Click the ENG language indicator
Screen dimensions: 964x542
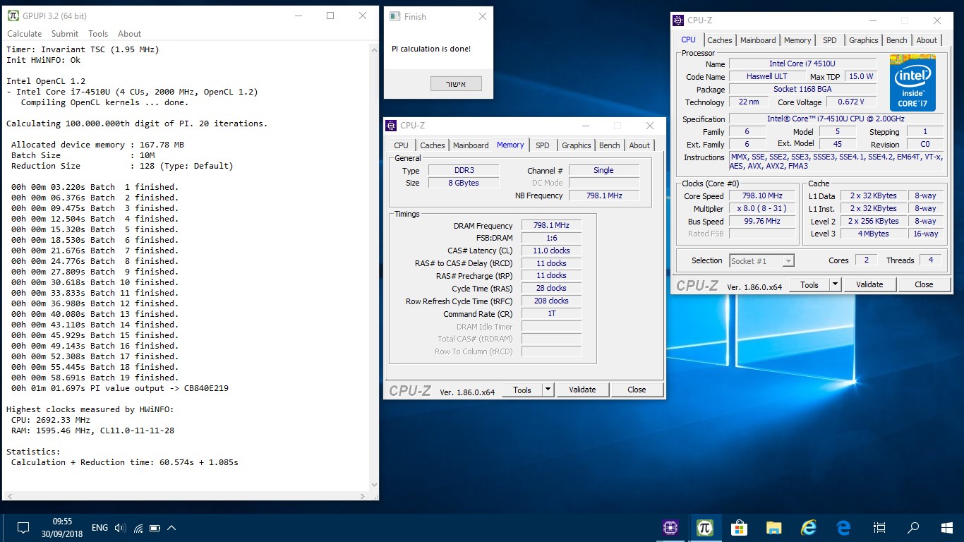point(100,528)
